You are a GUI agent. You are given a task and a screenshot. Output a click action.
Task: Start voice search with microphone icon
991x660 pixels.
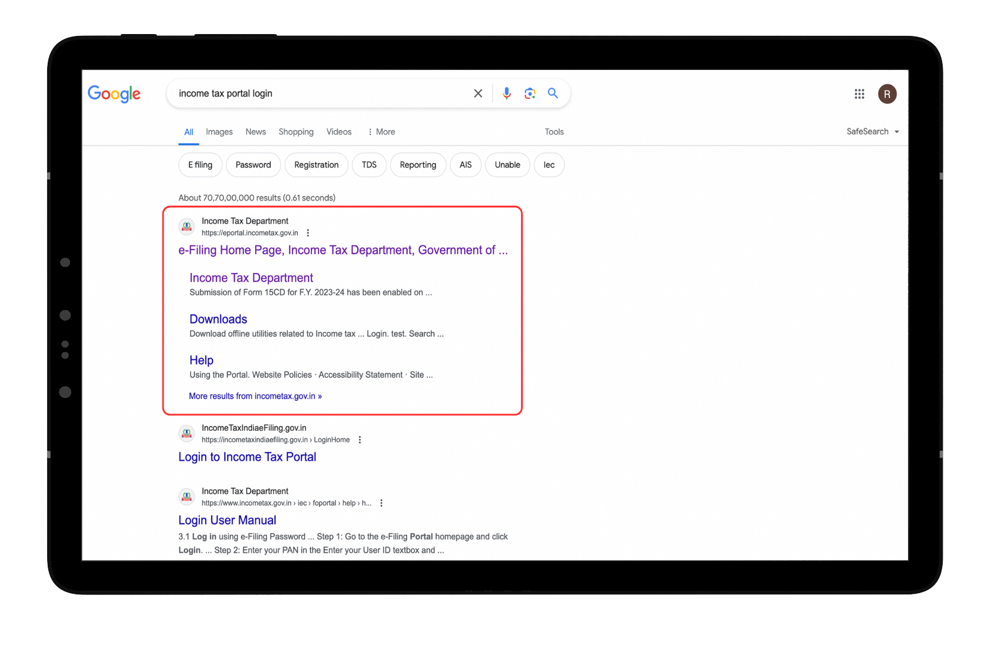(507, 93)
